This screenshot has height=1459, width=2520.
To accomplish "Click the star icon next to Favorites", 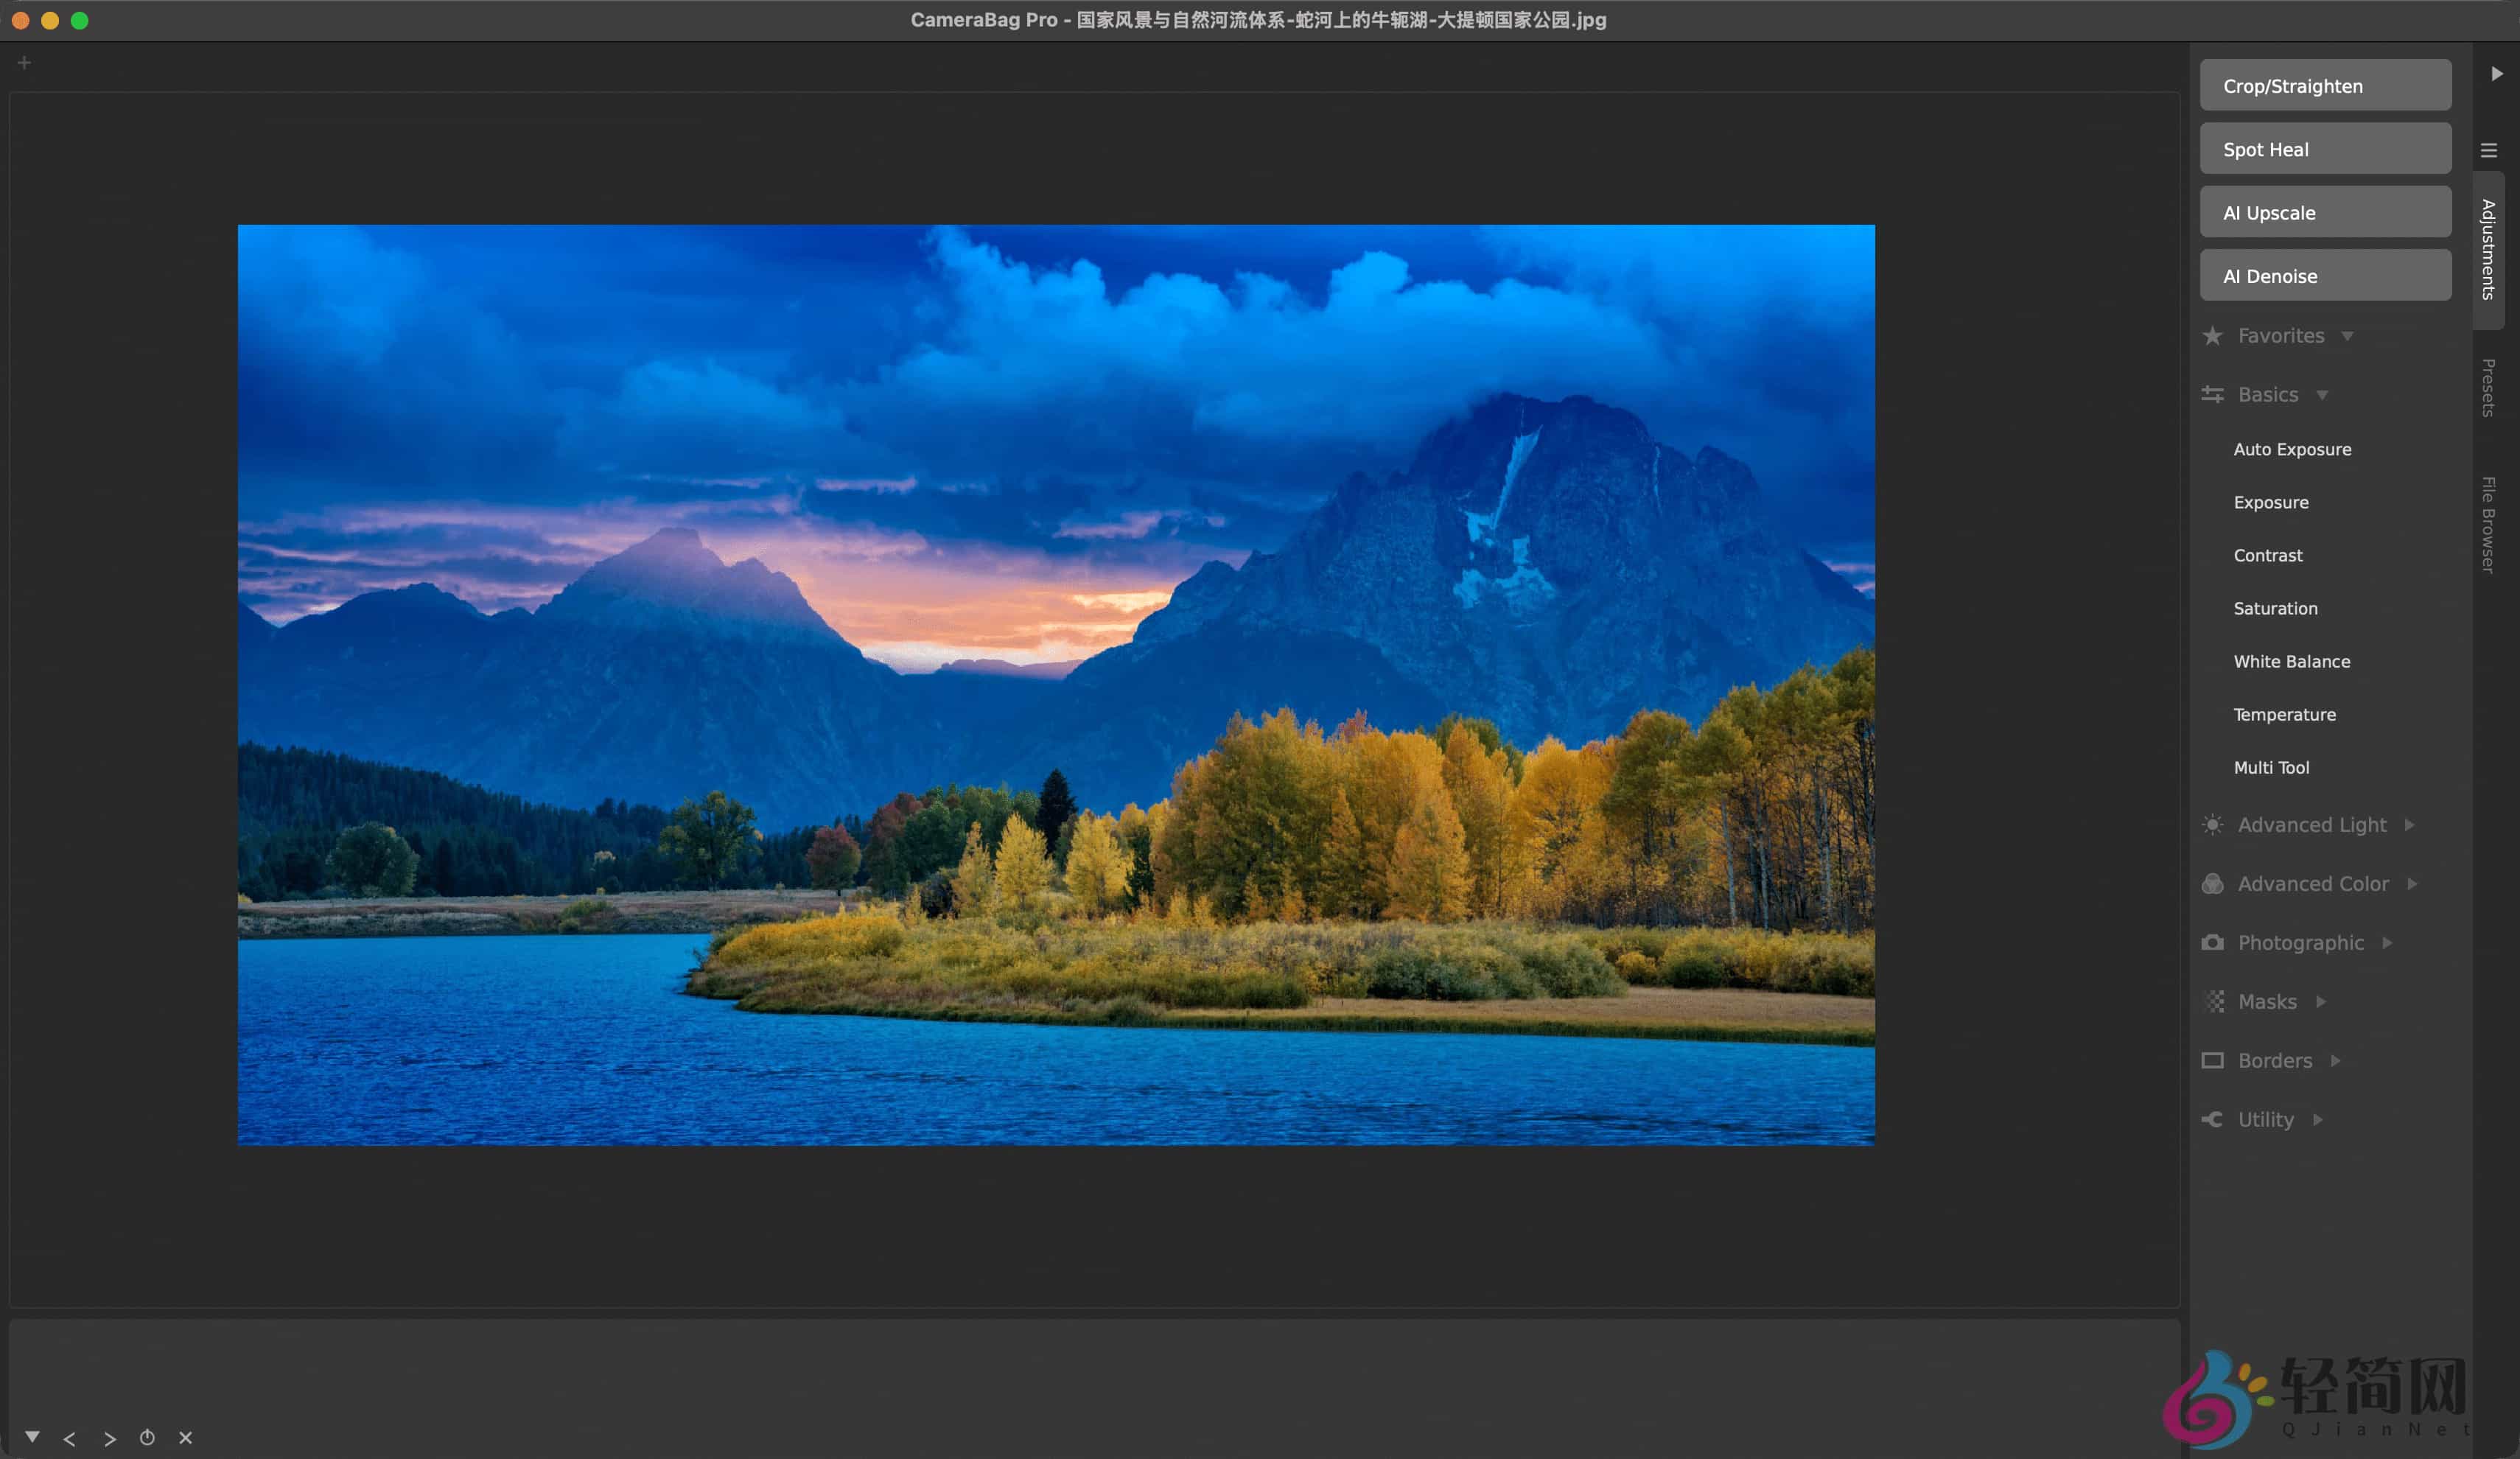I will click(x=2212, y=335).
